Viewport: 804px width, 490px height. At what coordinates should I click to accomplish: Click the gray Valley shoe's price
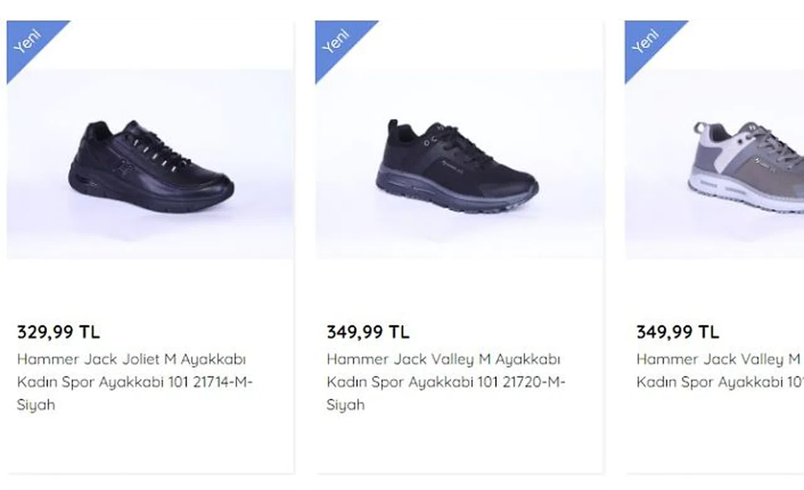[x=677, y=332]
